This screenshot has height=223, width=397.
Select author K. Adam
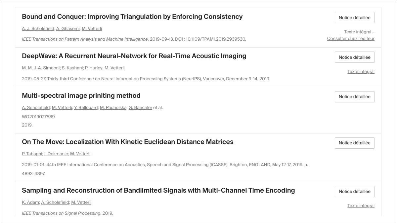click(x=30, y=202)
